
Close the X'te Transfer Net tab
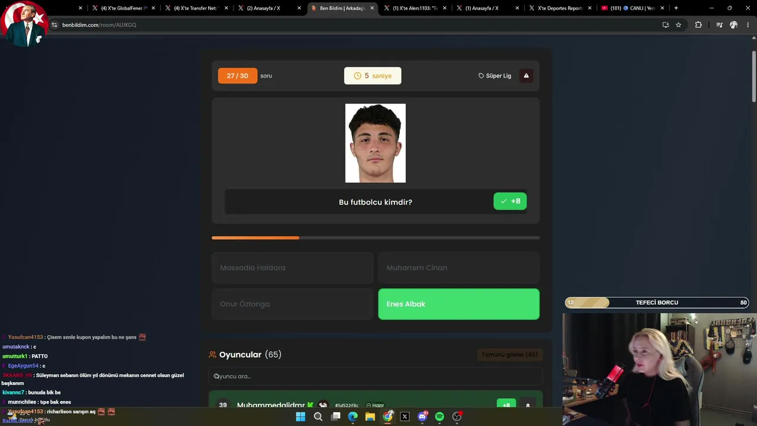click(227, 8)
